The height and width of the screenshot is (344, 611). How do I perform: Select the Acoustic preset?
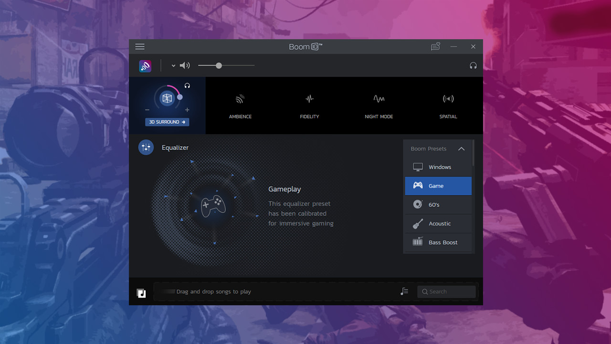point(438,223)
